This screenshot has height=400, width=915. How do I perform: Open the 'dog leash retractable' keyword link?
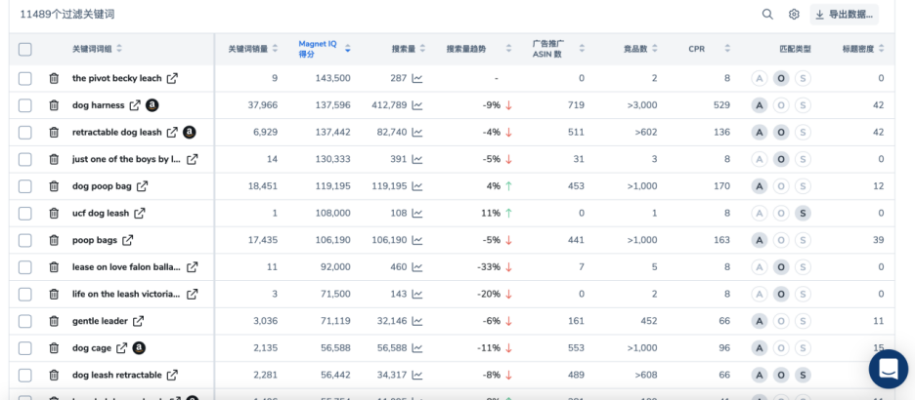tap(172, 375)
